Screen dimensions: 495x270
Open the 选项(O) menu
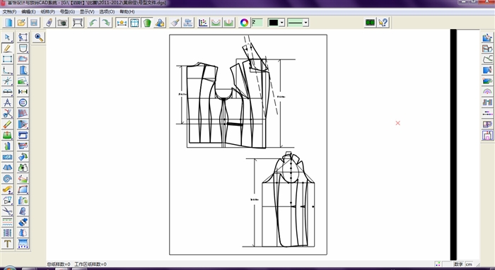tap(107, 12)
